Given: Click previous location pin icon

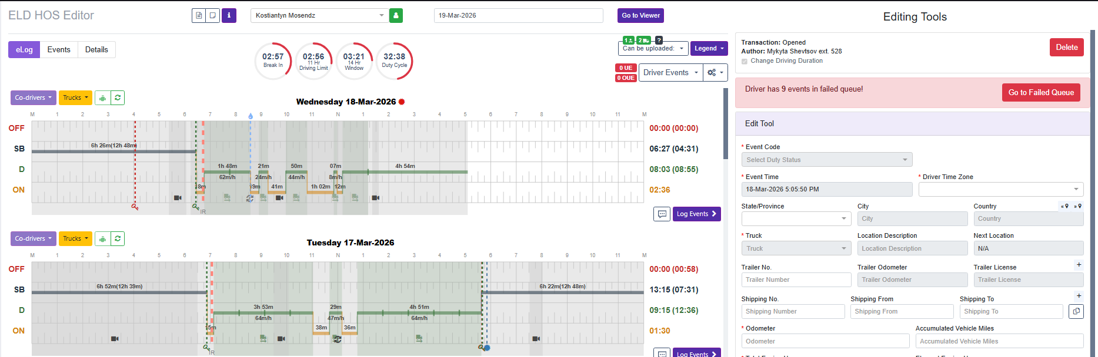Looking at the screenshot, I should click(x=1065, y=206).
